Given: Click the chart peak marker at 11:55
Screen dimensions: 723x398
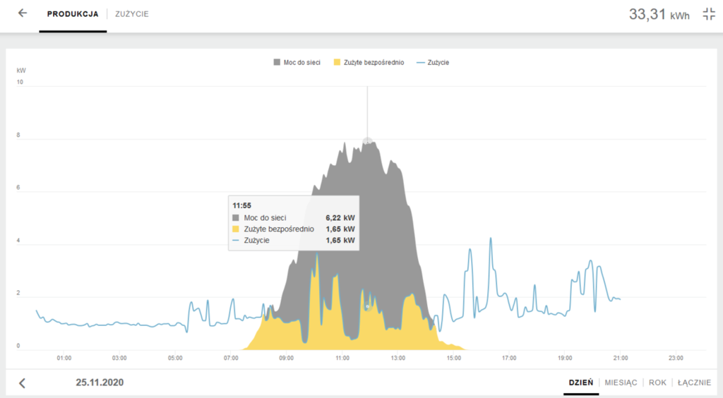Looking at the screenshot, I should tap(366, 140).
